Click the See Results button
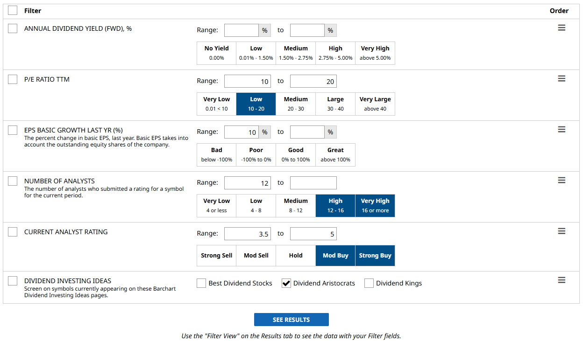Viewport: 583px width, 341px height. 291,320
